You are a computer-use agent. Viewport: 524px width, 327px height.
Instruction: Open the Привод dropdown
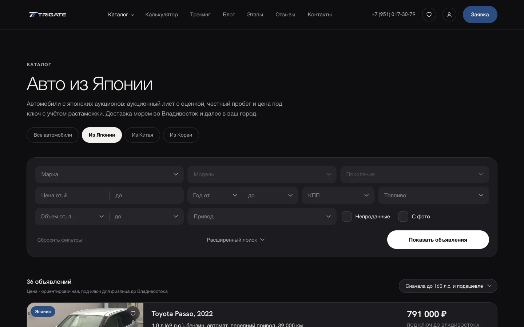262,217
